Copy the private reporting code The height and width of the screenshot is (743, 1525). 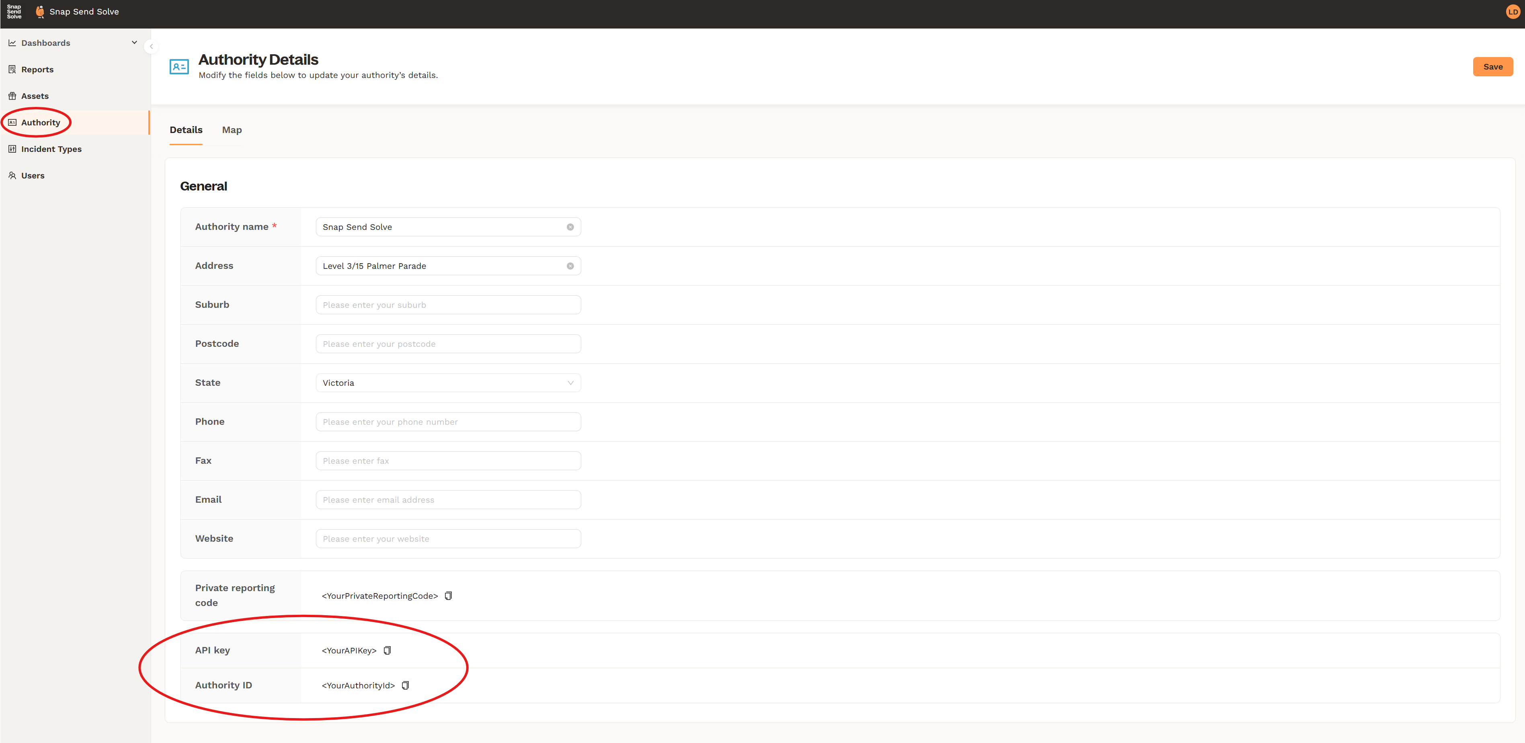point(448,596)
